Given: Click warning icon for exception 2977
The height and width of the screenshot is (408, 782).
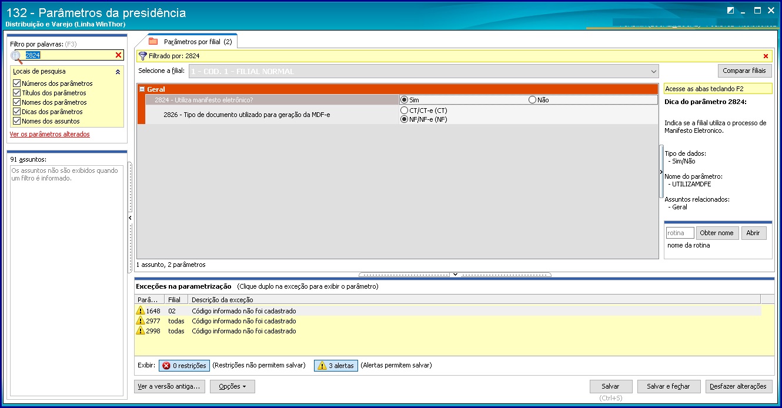Looking at the screenshot, I should [140, 320].
